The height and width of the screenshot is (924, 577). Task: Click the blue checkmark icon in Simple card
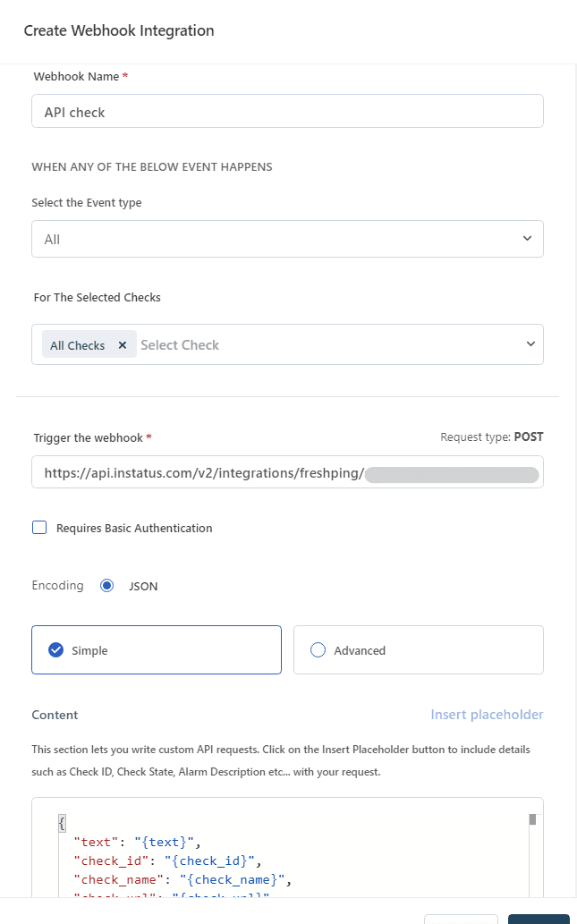pos(56,650)
